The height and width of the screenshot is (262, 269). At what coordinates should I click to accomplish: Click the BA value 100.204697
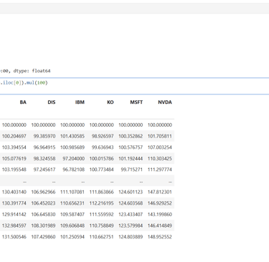(14, 136)
